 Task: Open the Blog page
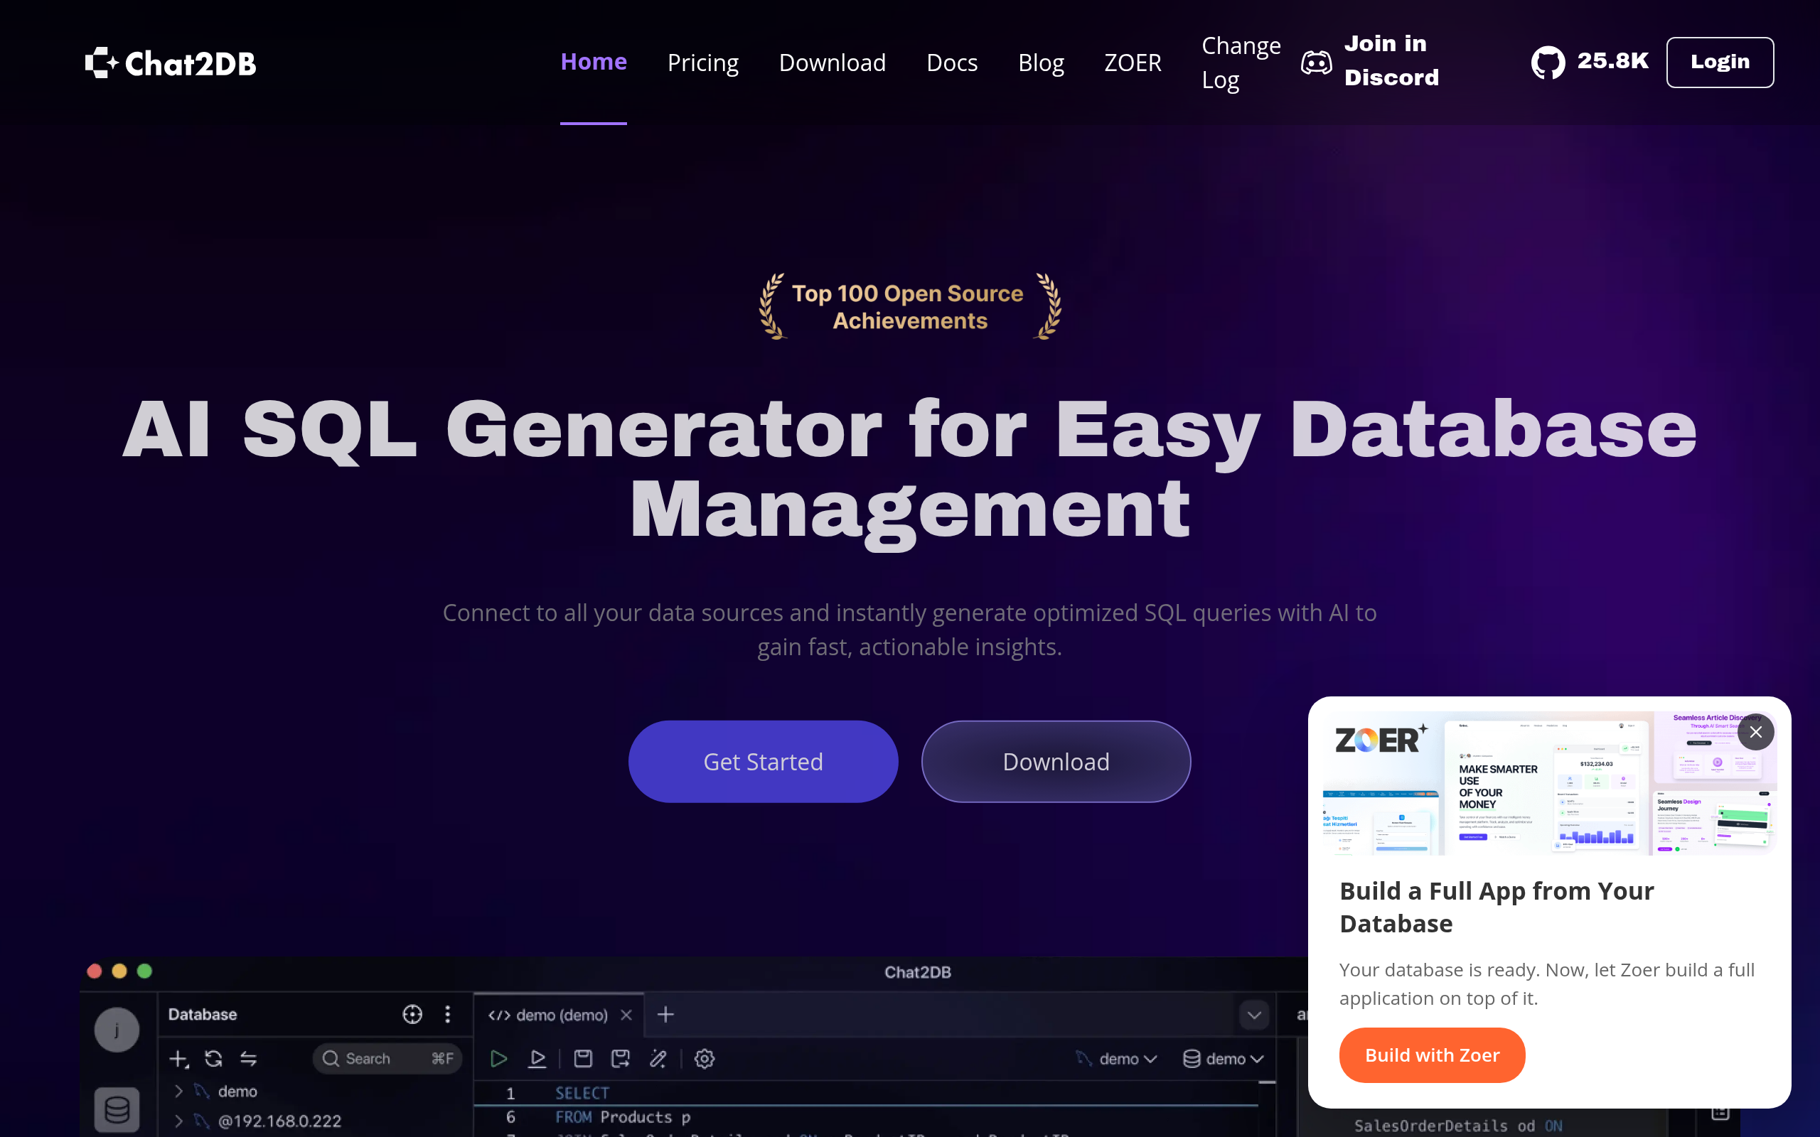coord(1040,63)
